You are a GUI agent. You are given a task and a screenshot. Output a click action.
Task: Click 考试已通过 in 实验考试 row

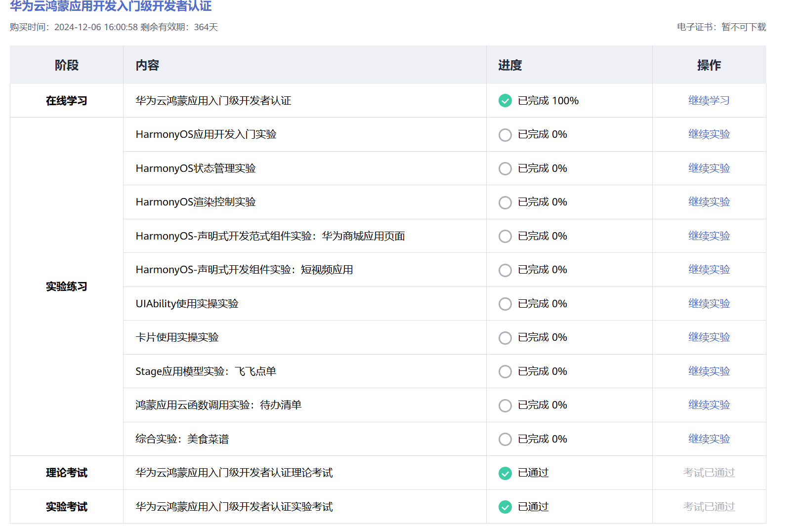709,506
